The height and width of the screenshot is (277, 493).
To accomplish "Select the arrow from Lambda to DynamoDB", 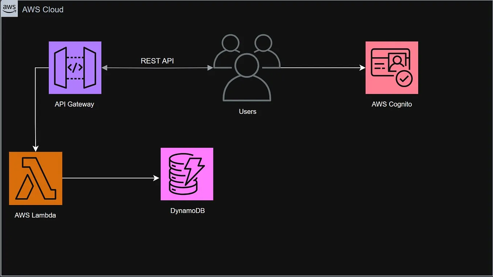I will 111,178.
